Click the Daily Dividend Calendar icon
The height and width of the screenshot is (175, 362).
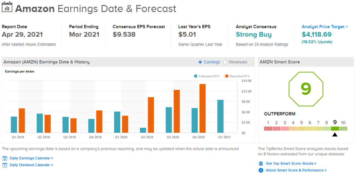tap(5, 165)
